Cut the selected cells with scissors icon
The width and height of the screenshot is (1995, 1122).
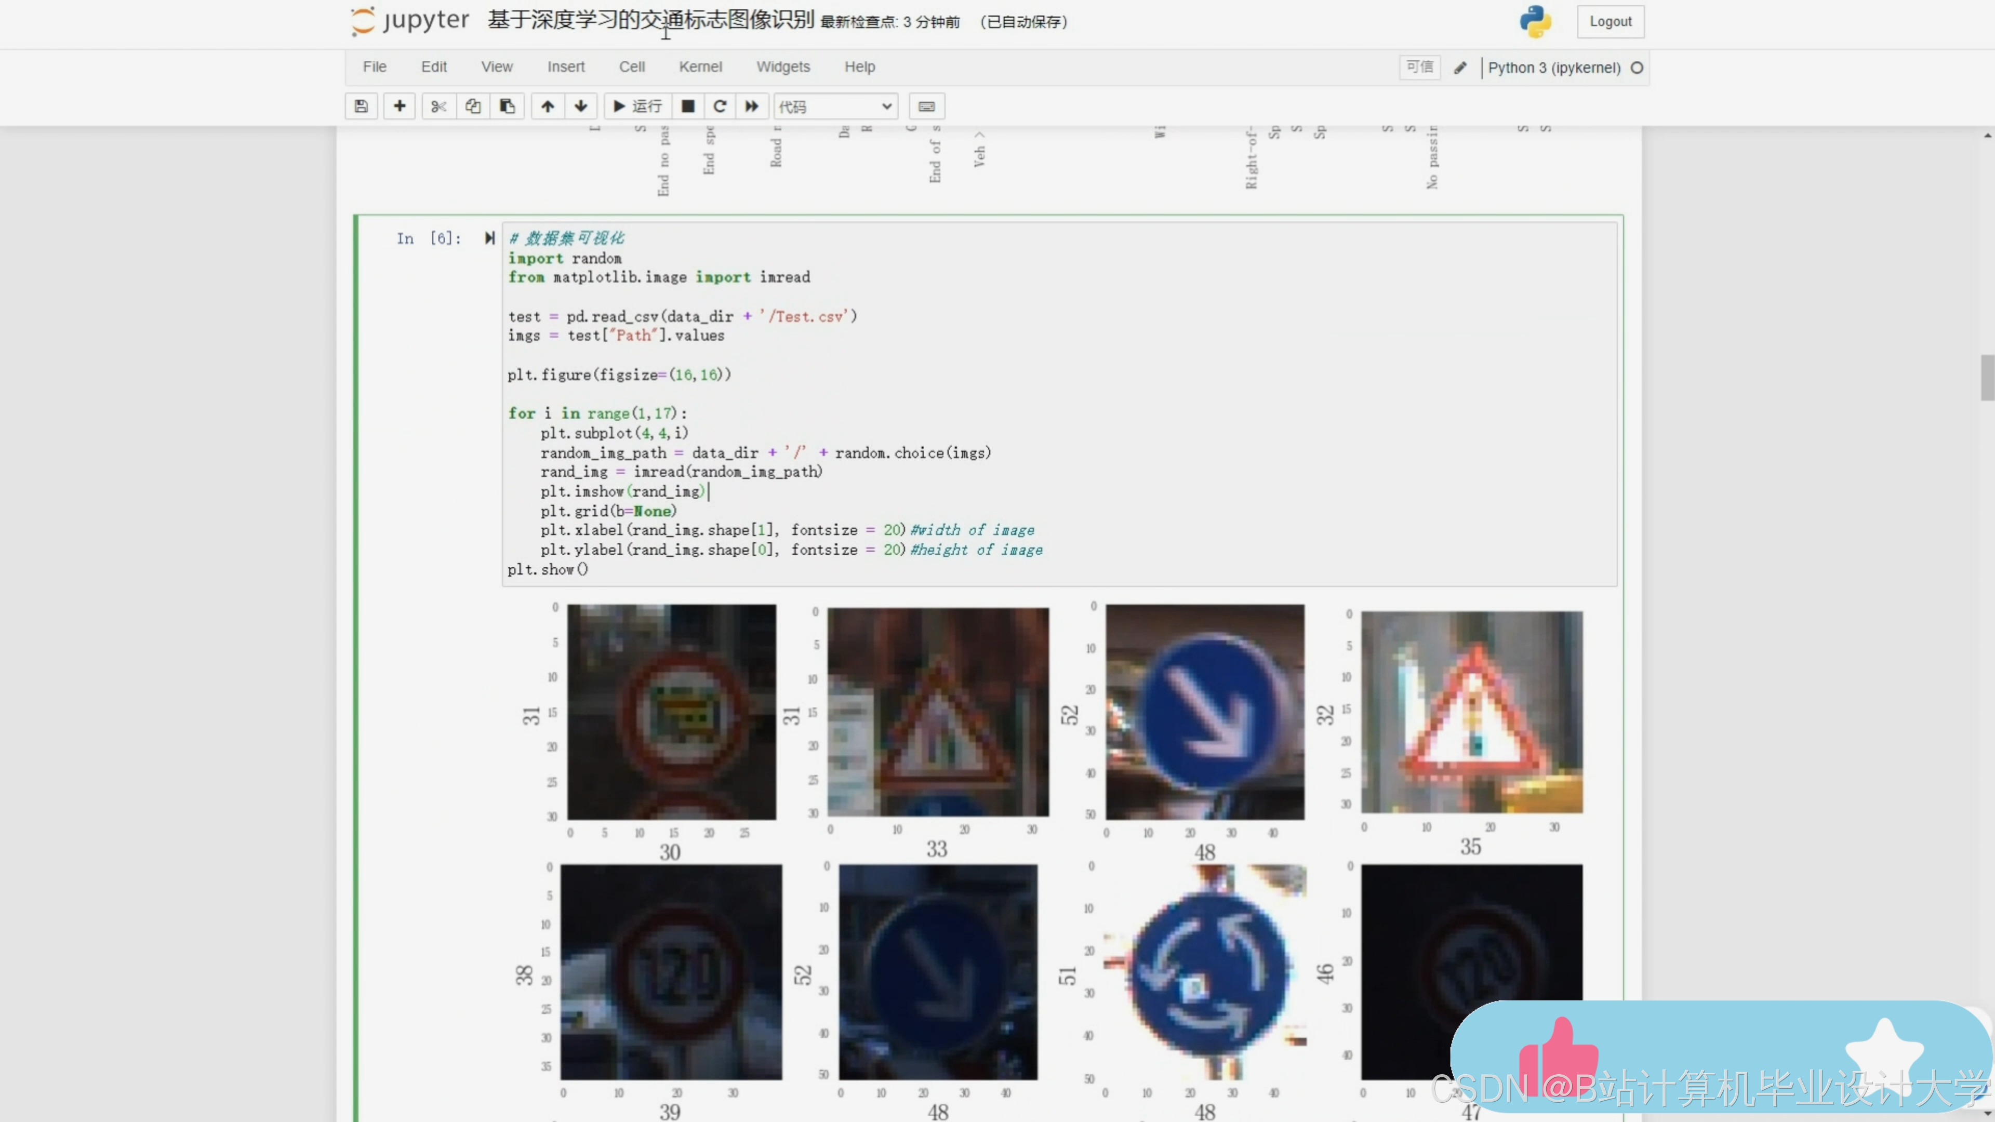438,106
